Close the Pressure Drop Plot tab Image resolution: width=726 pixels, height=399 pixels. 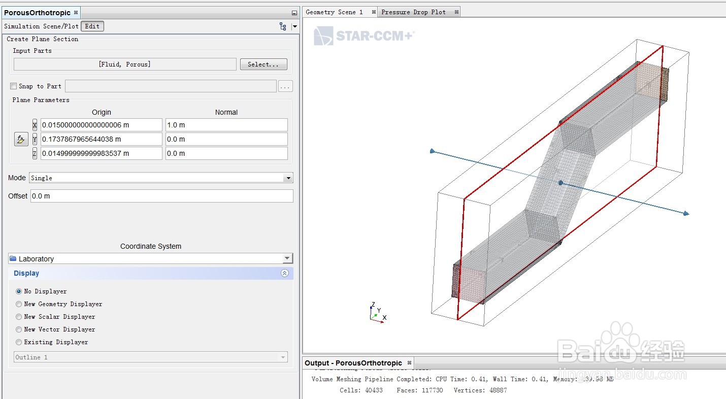pos(456,12)
